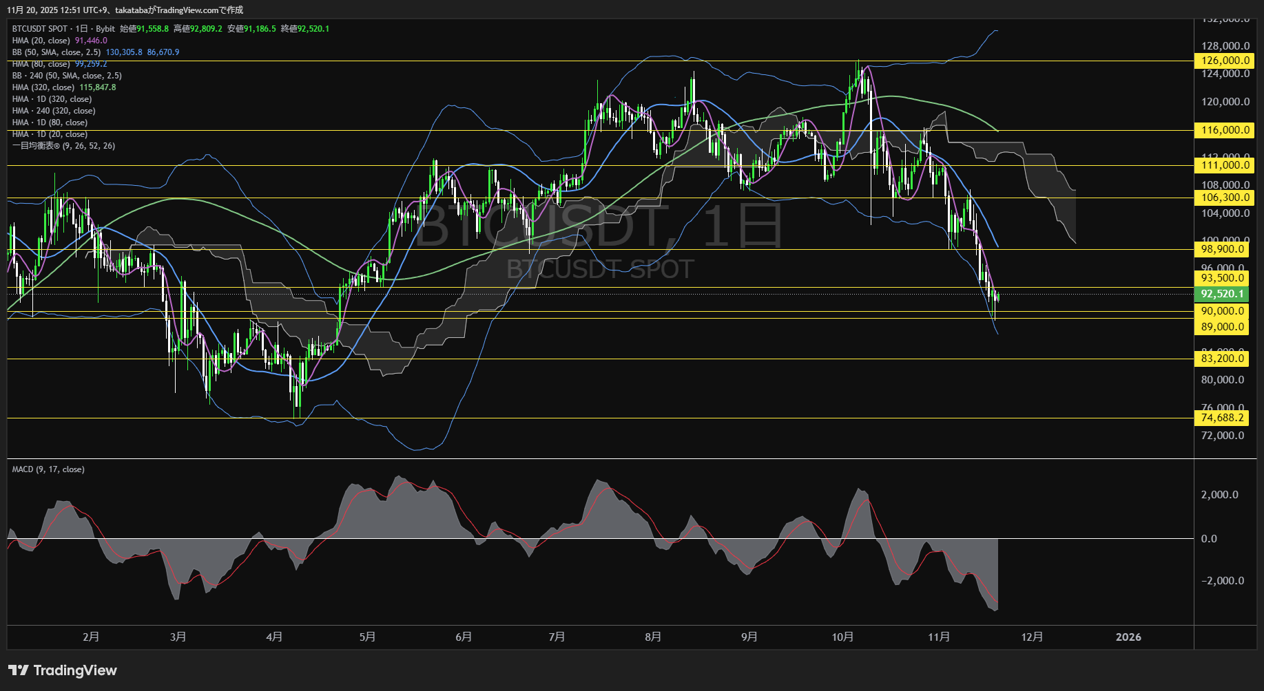Click the 116,000.0 horizontal line price tag
Image resolution: width=1264 pixels, height=691 pixels.
pyautogui.click(x=1225, y=130)
